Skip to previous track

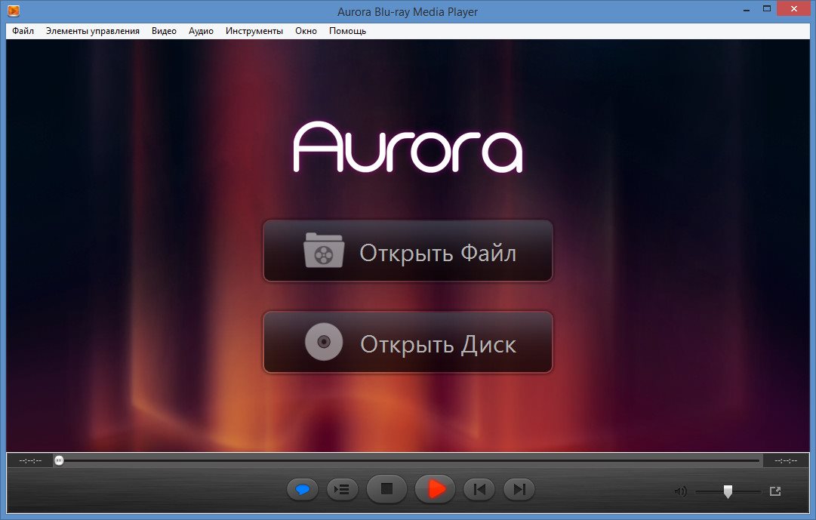[x=479, y=490]
